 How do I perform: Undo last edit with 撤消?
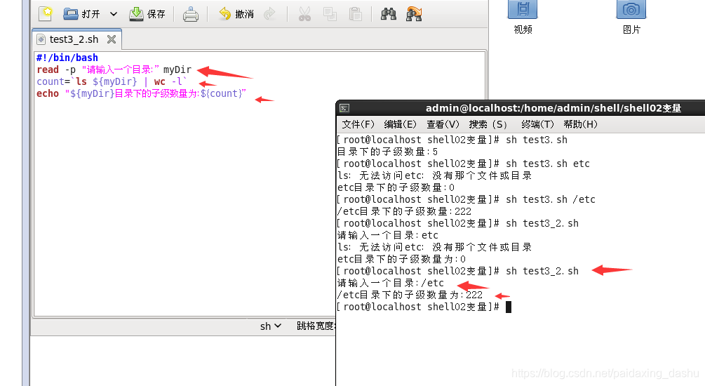(x=236, y=14)
